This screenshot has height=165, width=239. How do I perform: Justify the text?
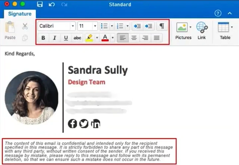pyautogui.click(x=157, y=38)
